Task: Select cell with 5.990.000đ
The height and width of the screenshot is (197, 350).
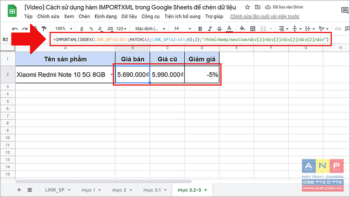Action: point(167,74)
